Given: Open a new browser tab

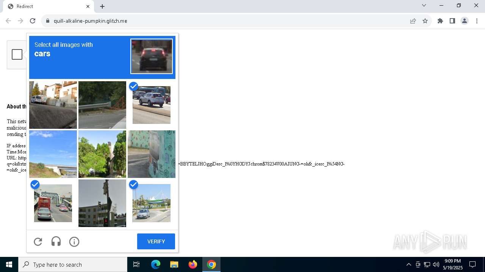Looking at the screenshot, I should pyautogui.click(x=102, y=6).
